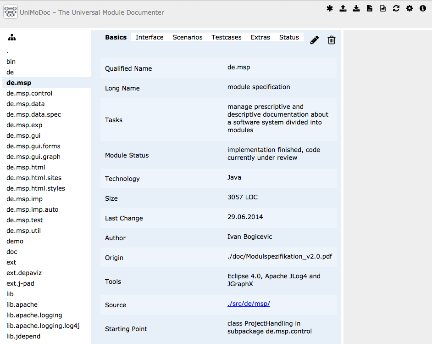This screenshot has width=432, height=344.
Task: Click the hierarchy icon above the module tree
Action: [11, 37]
